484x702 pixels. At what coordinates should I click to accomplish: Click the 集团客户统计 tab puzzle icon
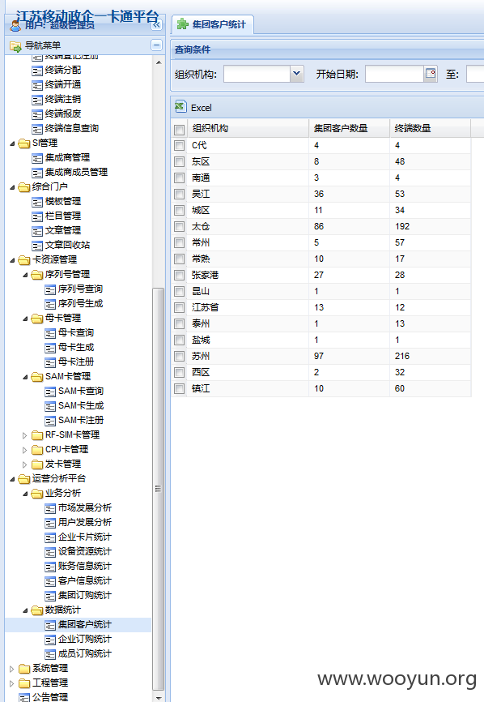pyautogui.click(x=182, y=24)
